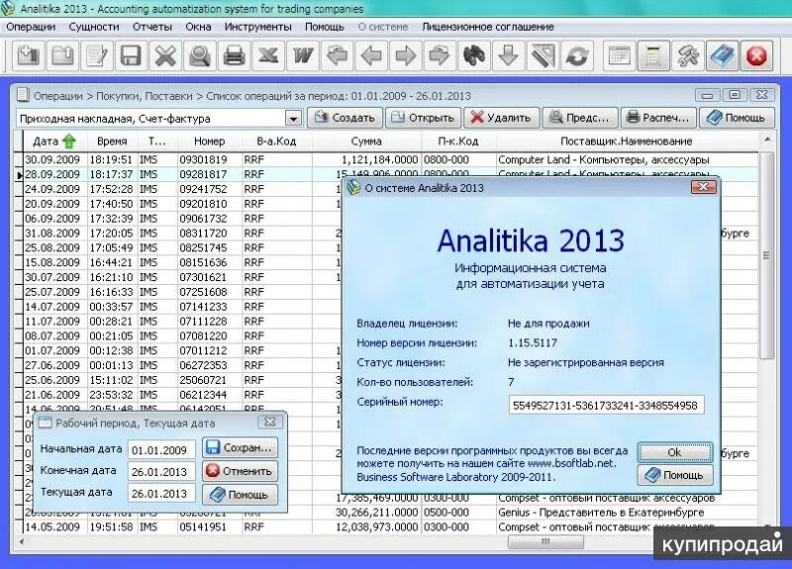
Task: Click the red exit circle toolbar icon
Action: point(756,55)
